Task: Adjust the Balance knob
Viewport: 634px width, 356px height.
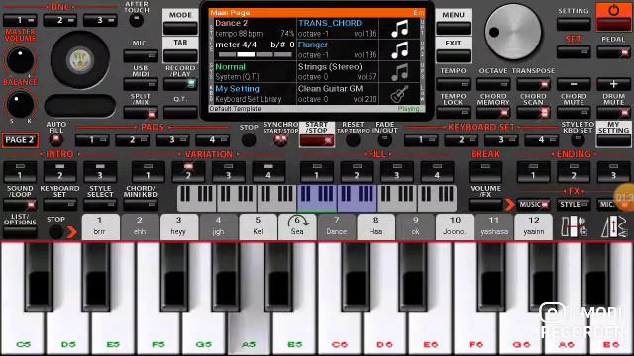Action: pos(20,104)
